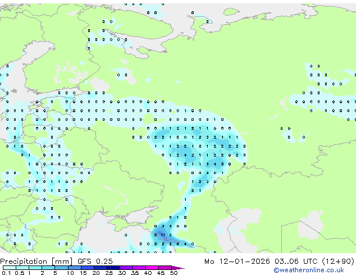The height and width of the screenshot is (275, 356).
Task: Select the blue swatch between 15 and 20
Action: 88,268
